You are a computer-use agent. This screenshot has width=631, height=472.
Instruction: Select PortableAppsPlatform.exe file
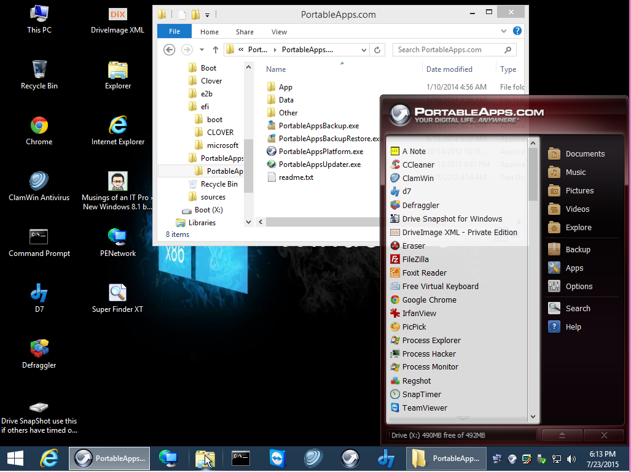315,152
